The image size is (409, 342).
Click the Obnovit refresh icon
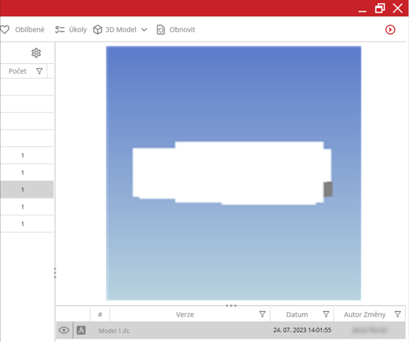coord(161,30)
